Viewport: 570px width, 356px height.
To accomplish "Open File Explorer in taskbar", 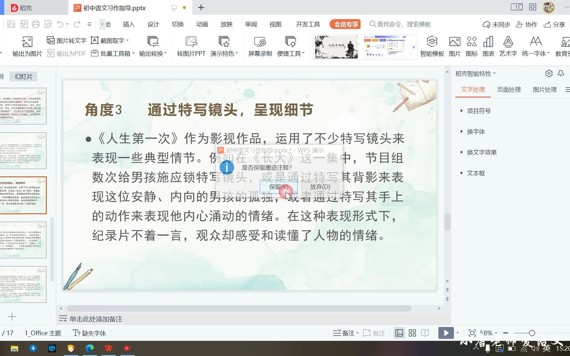I will click(x=14, y=348).
